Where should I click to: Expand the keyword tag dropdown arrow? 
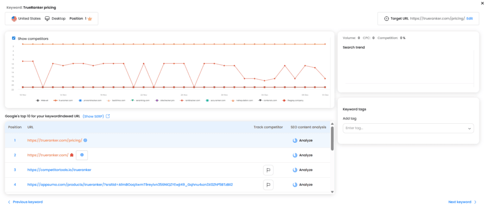470,129
